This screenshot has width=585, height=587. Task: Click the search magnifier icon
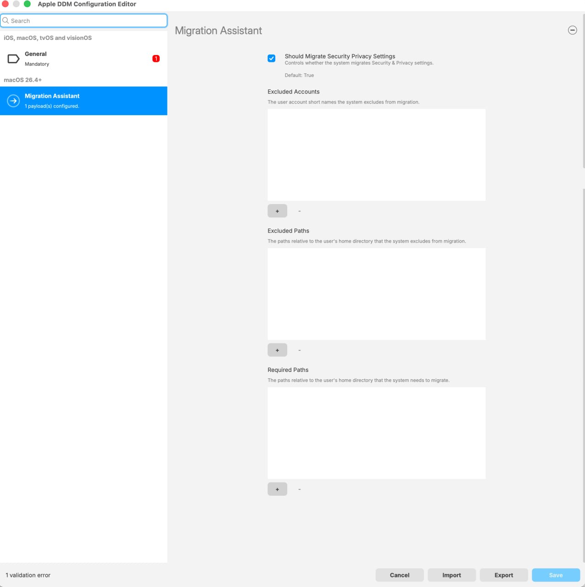[6, 21]
